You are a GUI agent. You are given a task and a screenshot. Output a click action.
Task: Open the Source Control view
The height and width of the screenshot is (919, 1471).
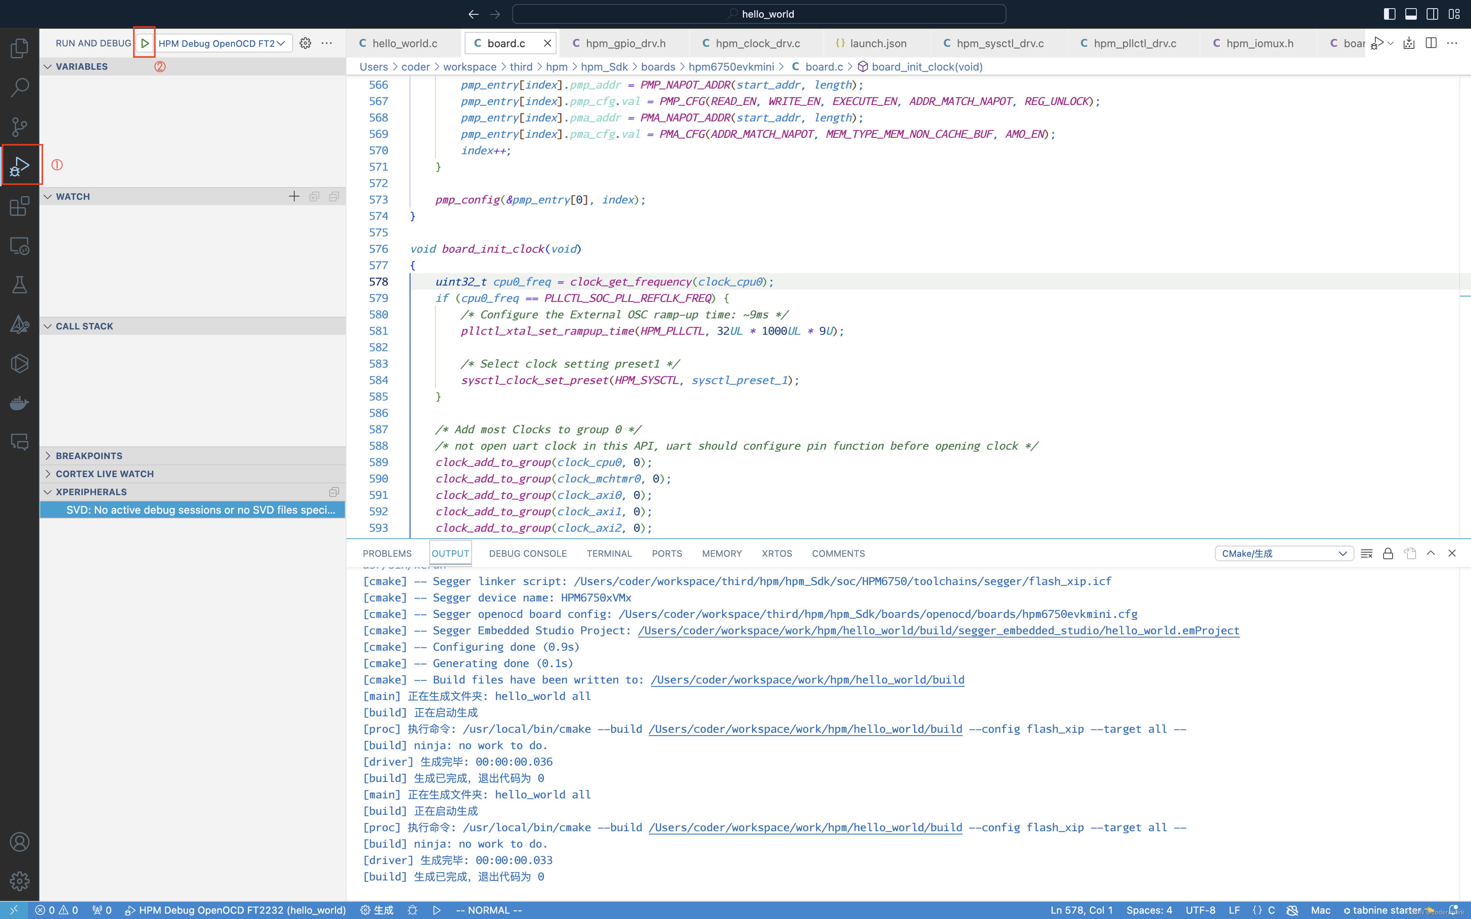(19, 126)
